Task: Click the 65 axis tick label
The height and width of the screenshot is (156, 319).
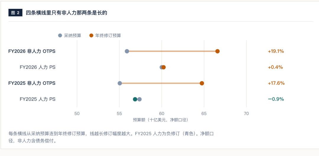Action: point(204,114)
